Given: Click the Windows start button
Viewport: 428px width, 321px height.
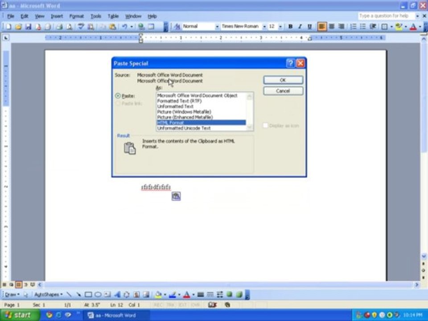Looking at the screenshot, I should pyautogui.click(x=20, y=315).
